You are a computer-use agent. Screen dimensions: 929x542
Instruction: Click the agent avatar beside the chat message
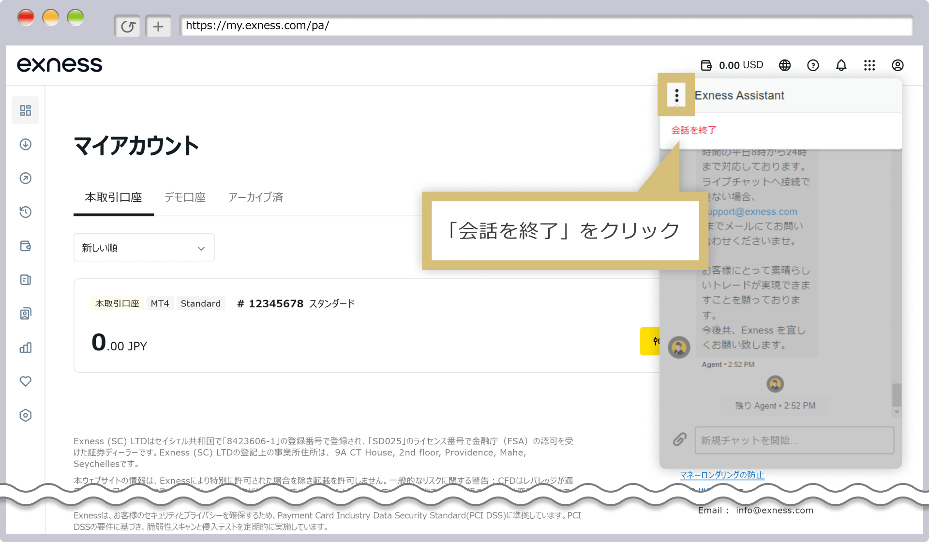[679, 347]
